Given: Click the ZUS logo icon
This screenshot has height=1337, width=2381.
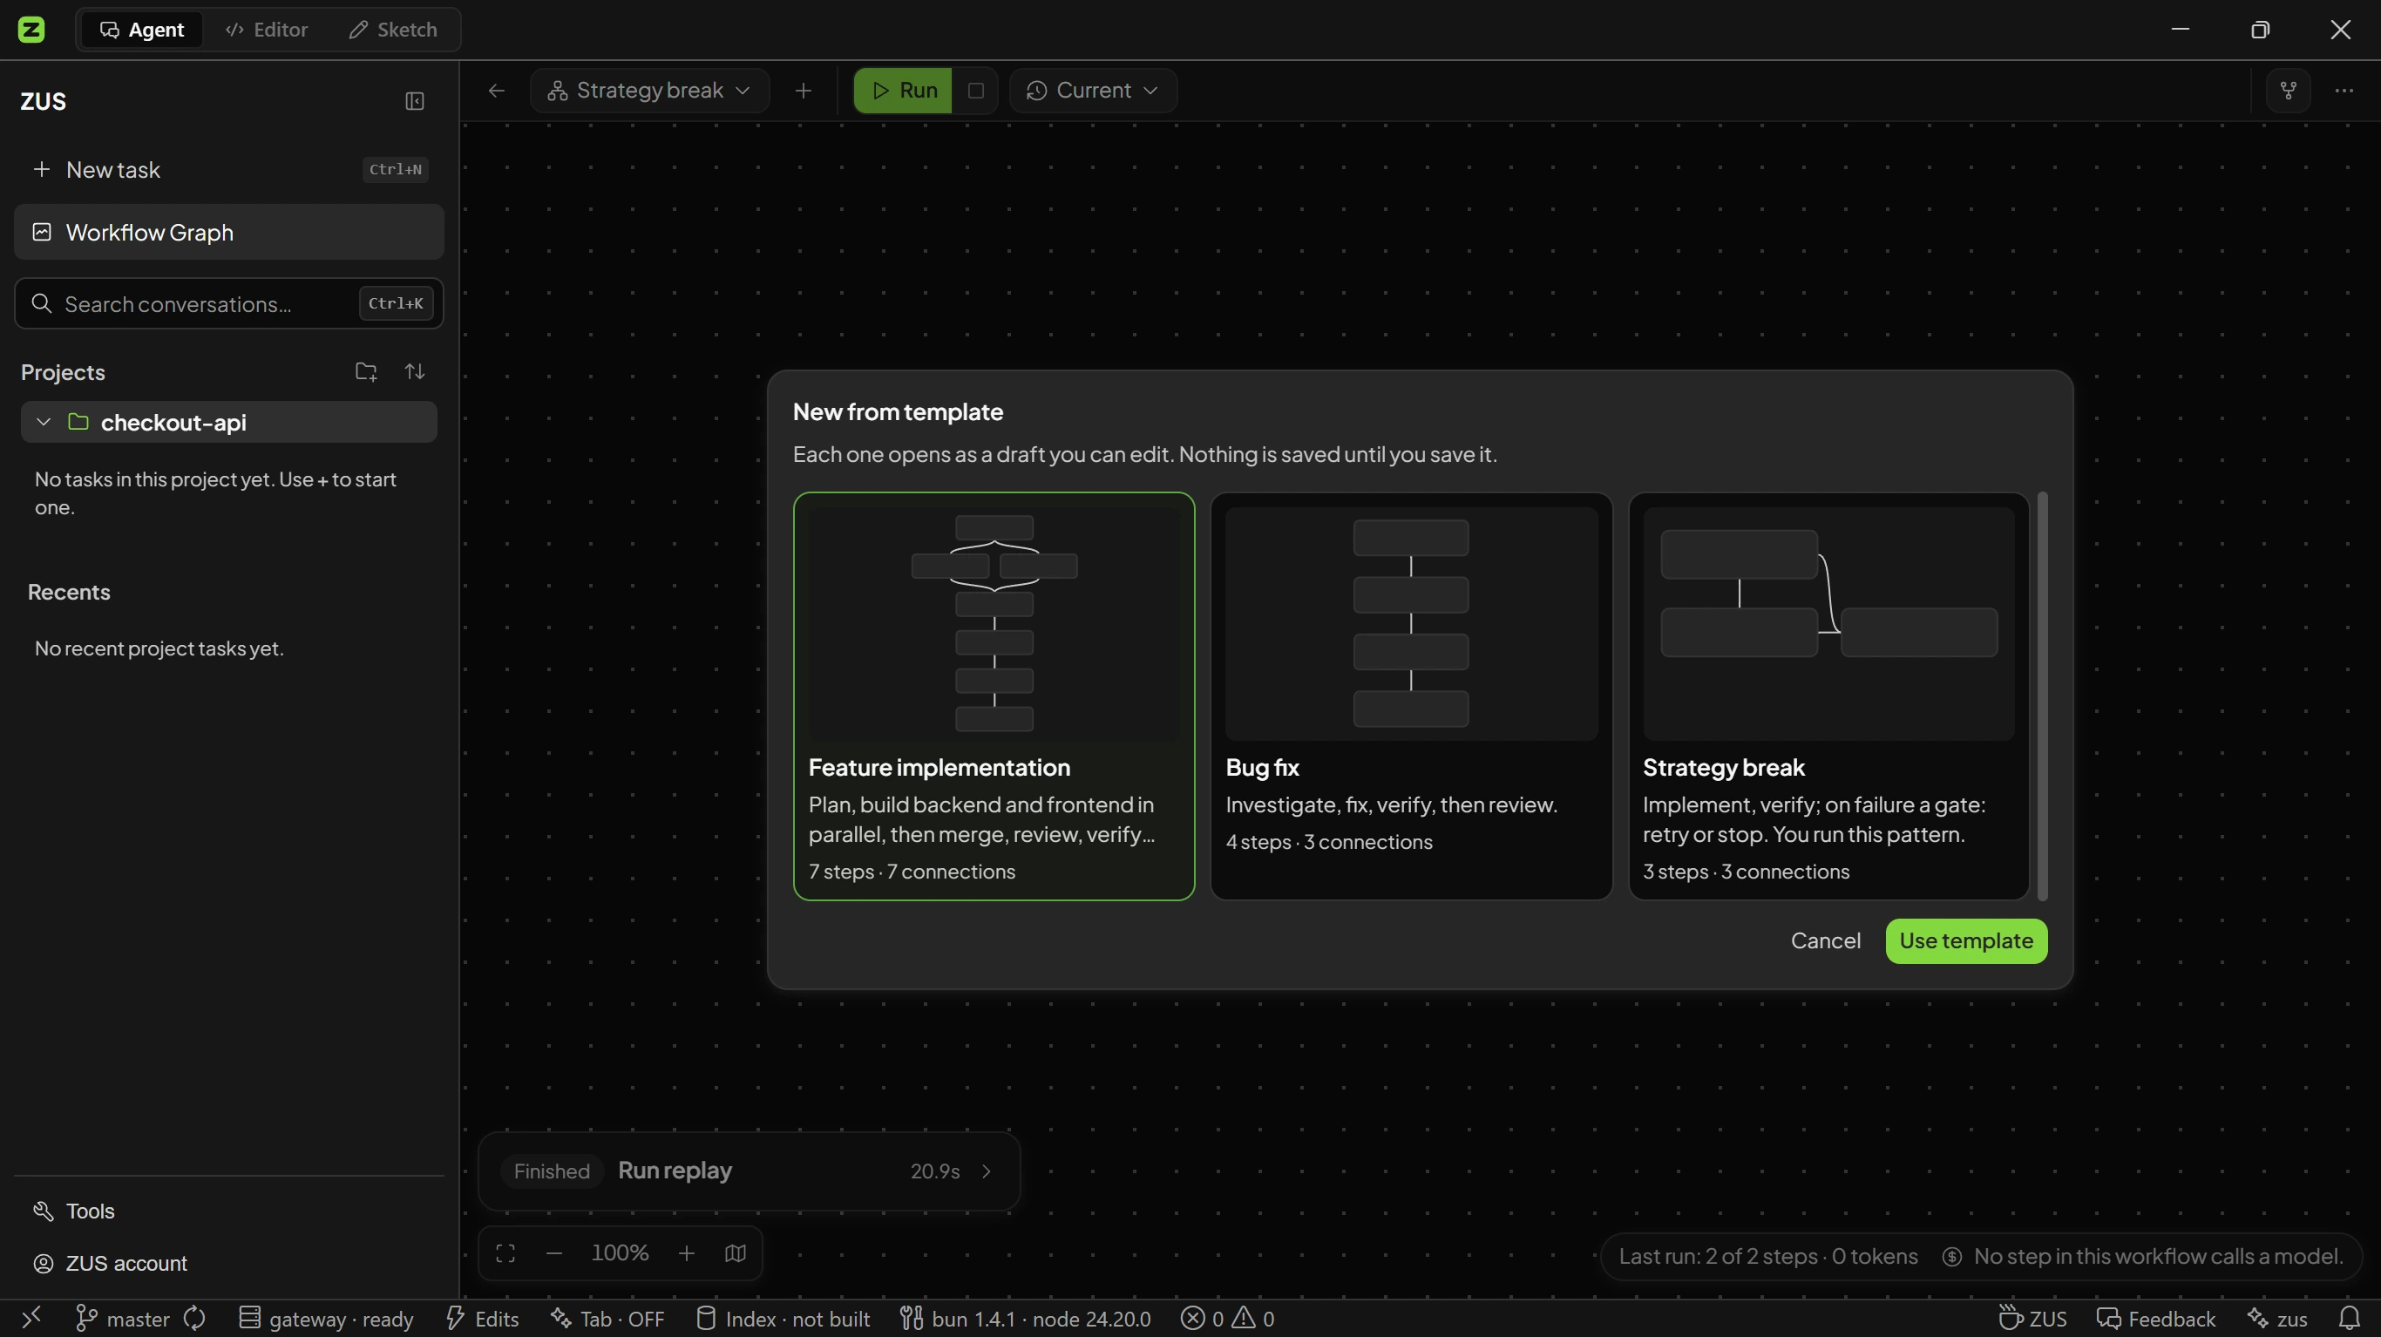Looking at the screenshot, I should click(31, 30).
